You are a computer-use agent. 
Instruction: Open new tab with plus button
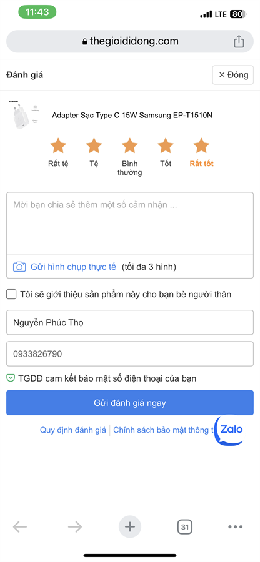[x=130, y=526]
